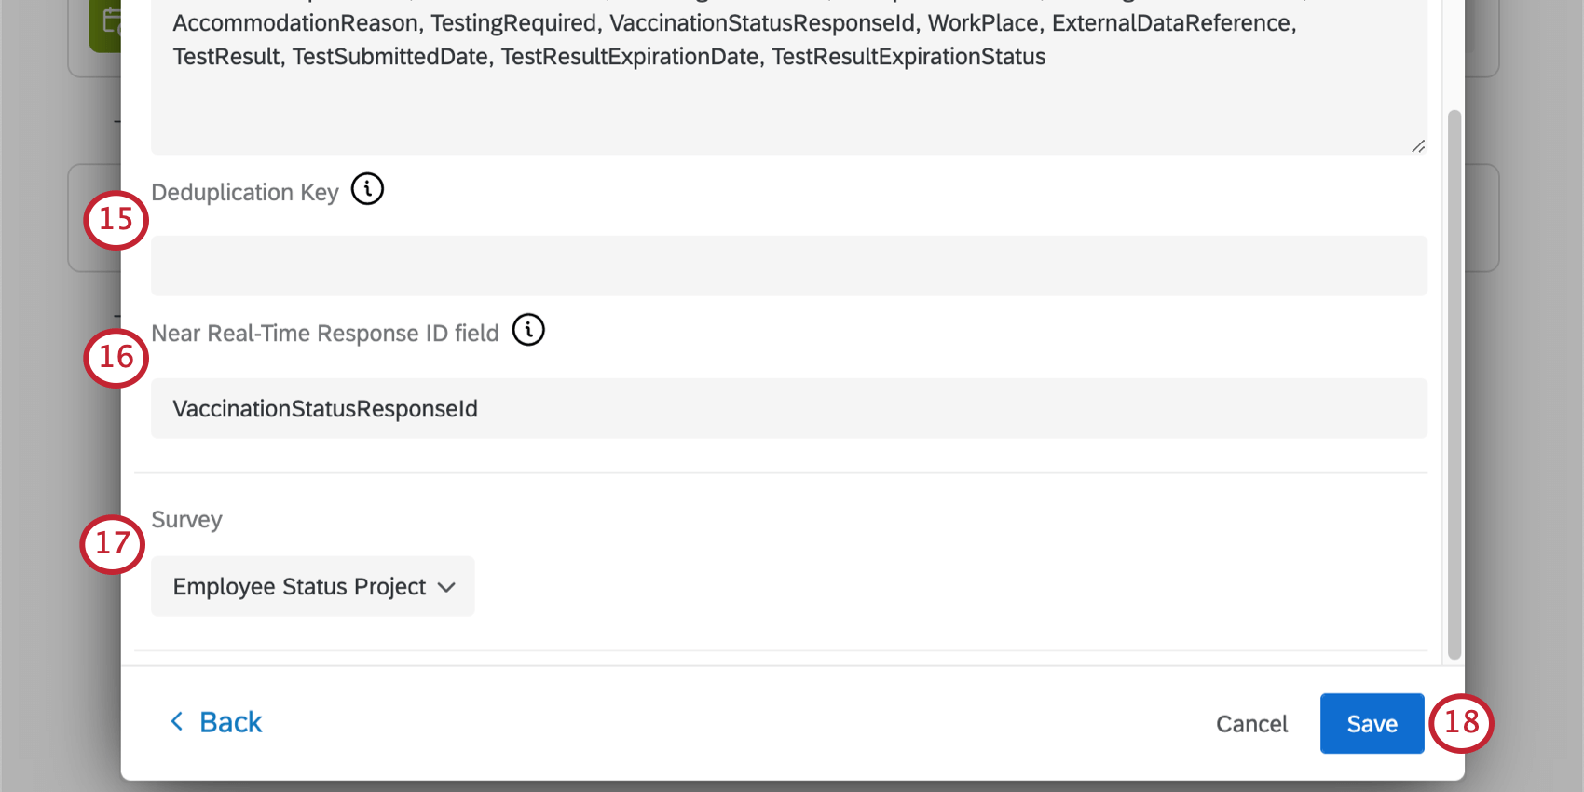Viewport: 1584px width, 792px height.
Task: Open info tooltip for Near Real-Time Response ID
Action: [x=528, y=330]
